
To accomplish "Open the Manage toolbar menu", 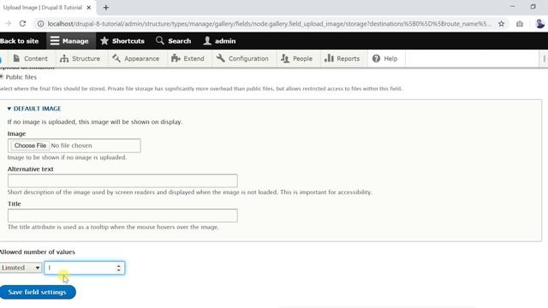I will 71,41.
